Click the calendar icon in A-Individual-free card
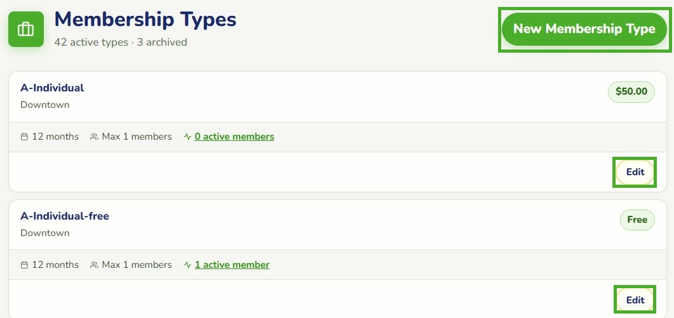This screenshot has height=318, width=674. click(x=25, y=265)
